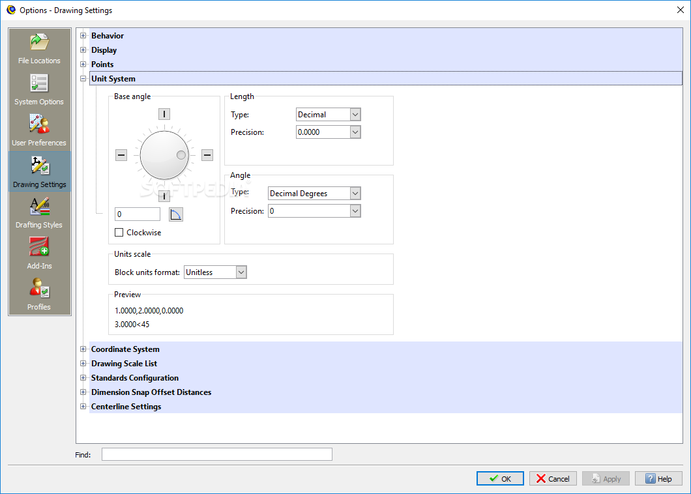Select the Unit System heading

click(113, 79)
